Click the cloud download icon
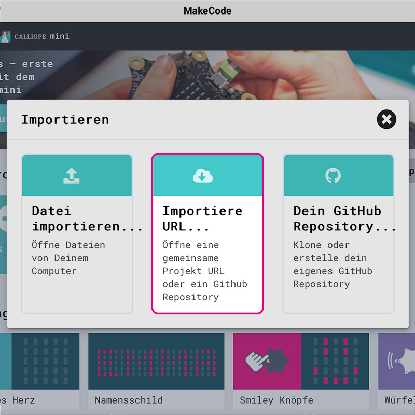The image size is (415, 415). [x=203, y=175]
